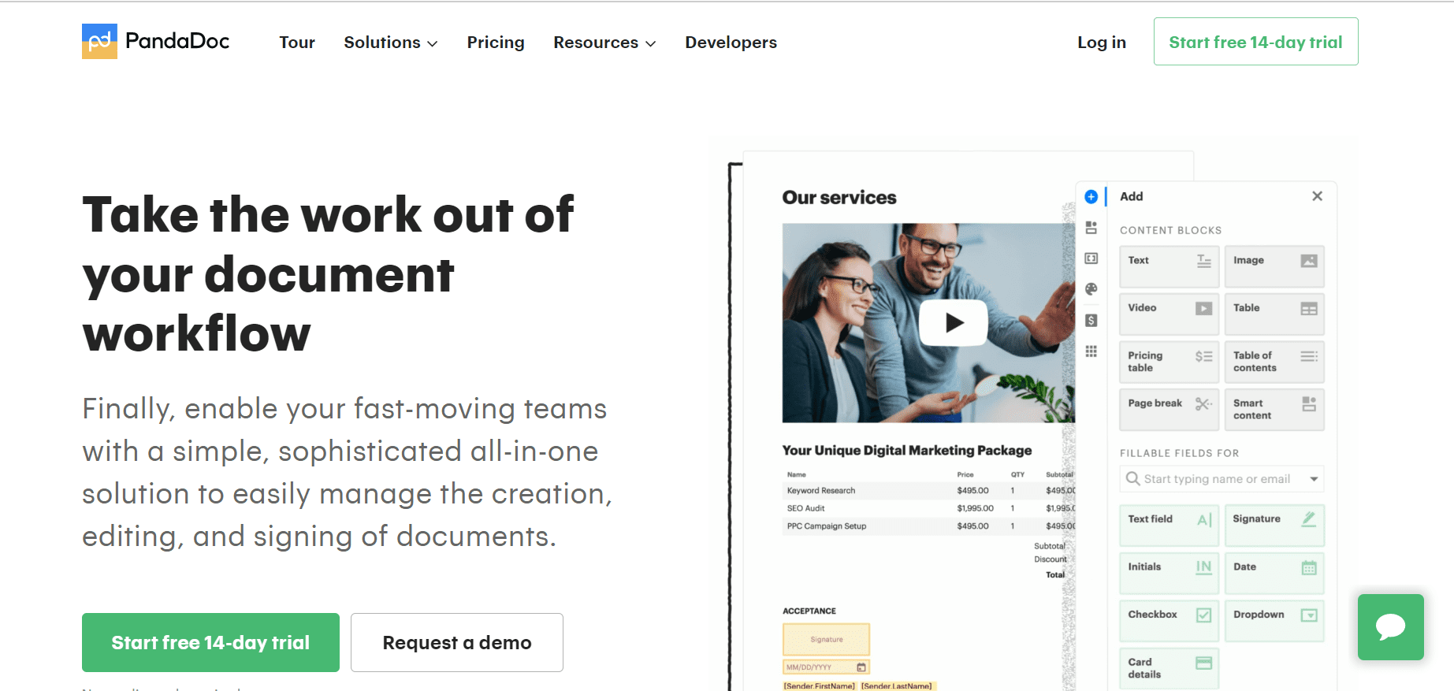Add a Signature fillable field
Screen dimensions: 1454x691
[1274, 526]
